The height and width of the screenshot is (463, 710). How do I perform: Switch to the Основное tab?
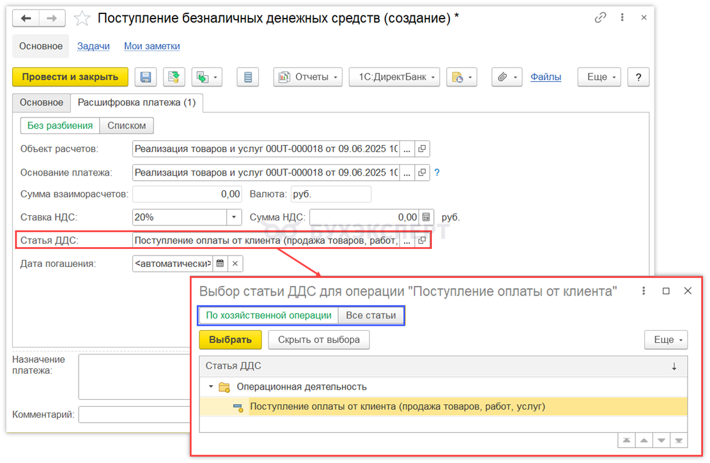point(42,102)
